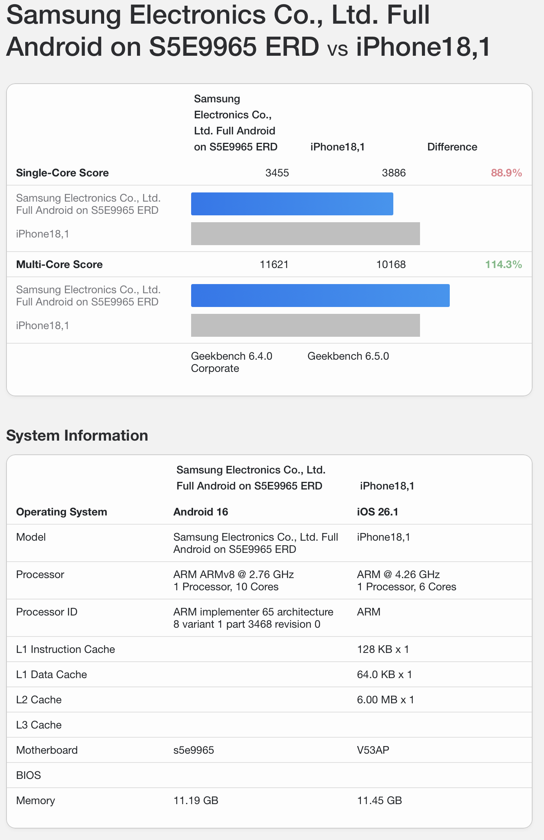
Task: Click the 88.9% difference value
Action: [x=506, y=173]
